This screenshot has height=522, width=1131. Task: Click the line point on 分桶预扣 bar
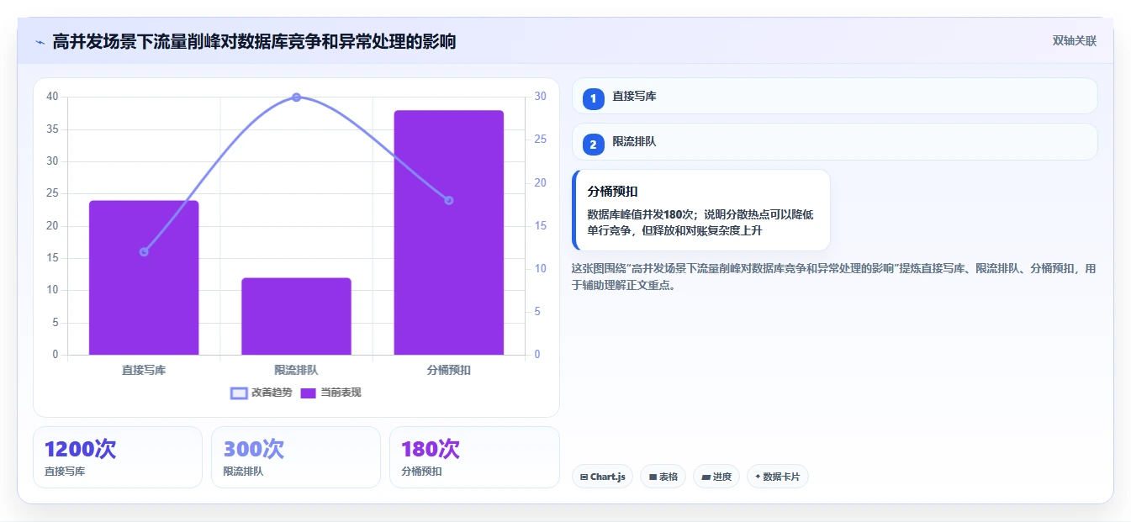pyautogui.click(x=449, y=200)
